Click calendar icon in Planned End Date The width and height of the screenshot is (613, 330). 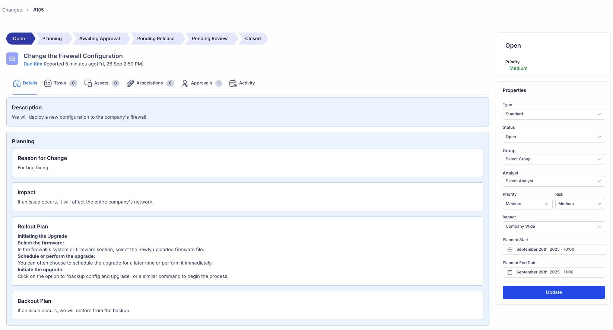[510, 272]
